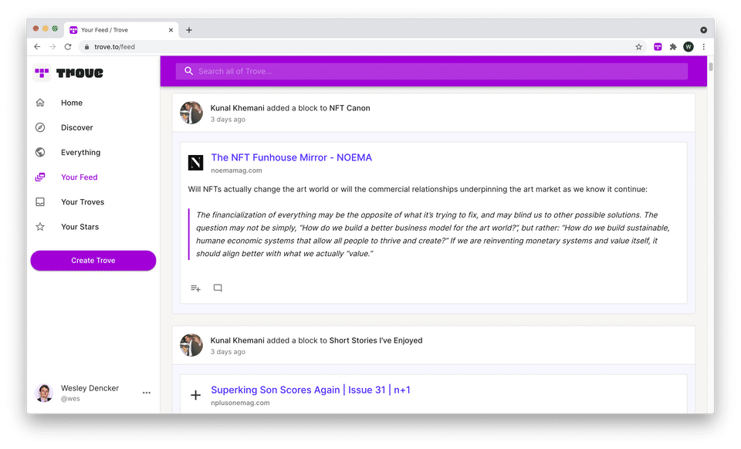Click the Your Stars star icon

(40, 227)
